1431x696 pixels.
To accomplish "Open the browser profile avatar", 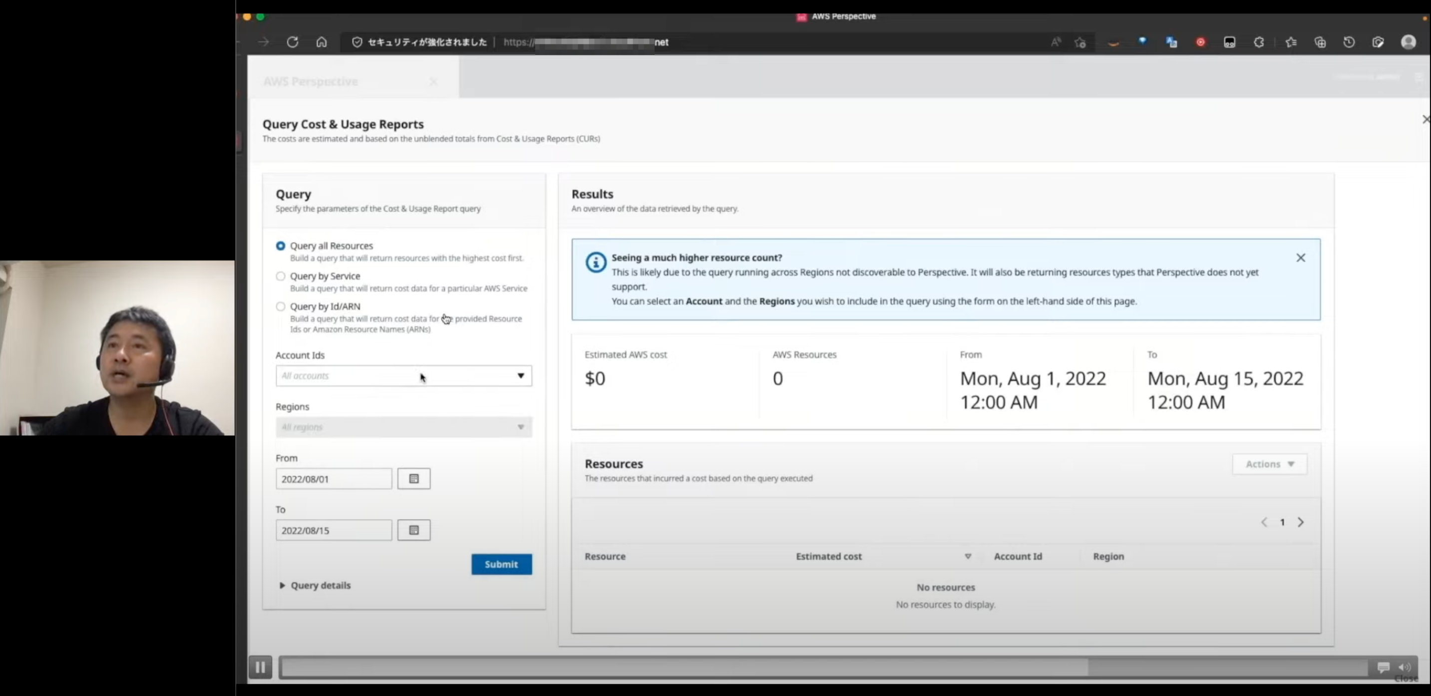I will coord(1408,42).
